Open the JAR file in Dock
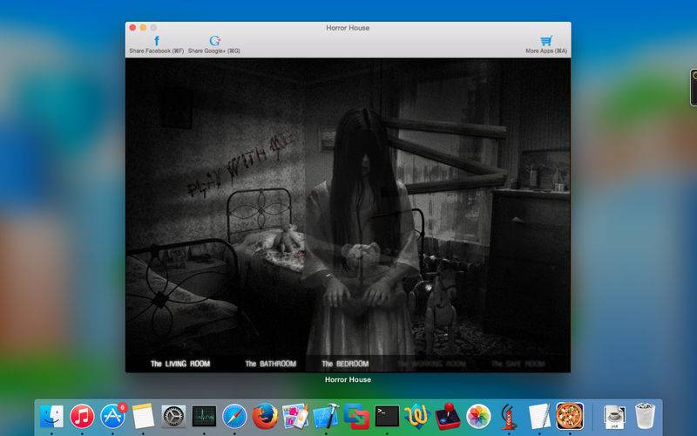This screenshot has height=436, width=697. click(614, 417)
